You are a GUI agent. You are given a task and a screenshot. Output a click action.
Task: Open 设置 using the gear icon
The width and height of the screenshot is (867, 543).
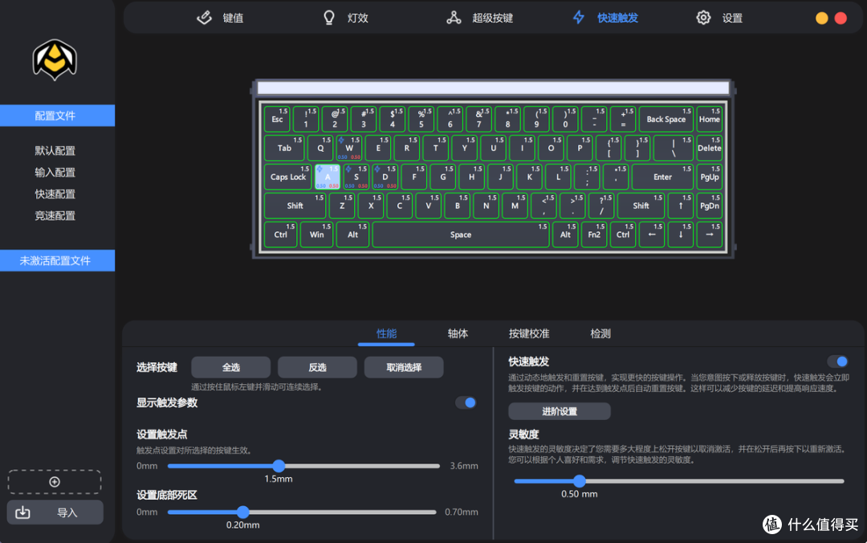point(703,17)
